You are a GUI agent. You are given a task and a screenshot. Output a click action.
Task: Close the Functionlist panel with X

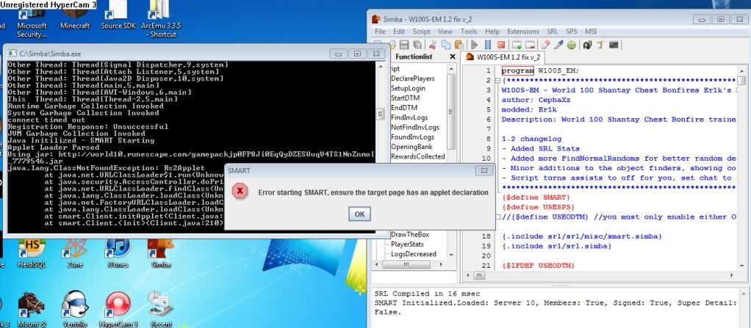[x=453, y=57]
